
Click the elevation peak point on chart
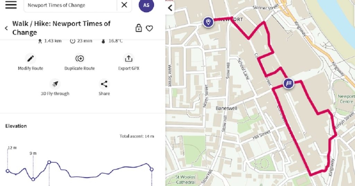(x=49, y=162)
